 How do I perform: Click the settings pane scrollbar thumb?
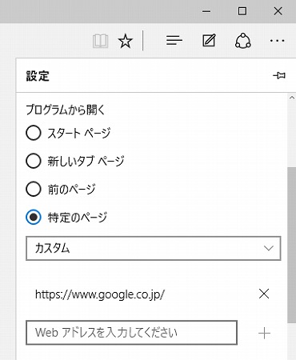292,245
